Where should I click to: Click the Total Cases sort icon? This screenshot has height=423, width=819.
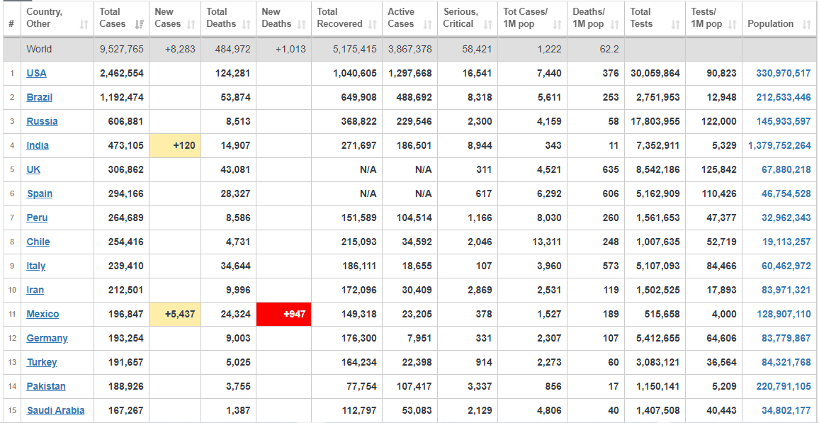coord(140,24)
